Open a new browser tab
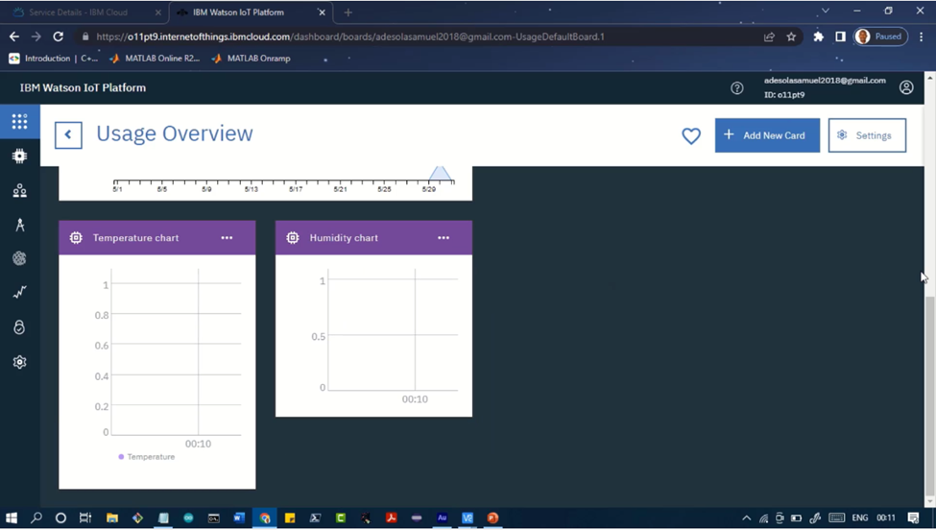Screen dimensions: 936x530 (x=348, y=12)
